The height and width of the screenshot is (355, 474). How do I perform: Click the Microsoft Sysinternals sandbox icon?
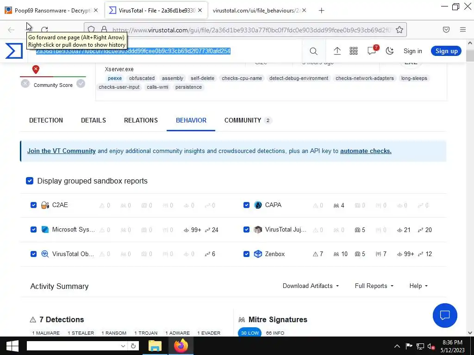point(45,230)
